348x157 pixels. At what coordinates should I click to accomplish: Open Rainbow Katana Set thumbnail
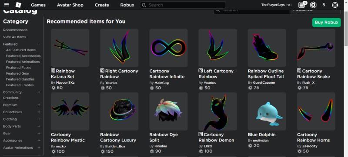tap(70, 48)
